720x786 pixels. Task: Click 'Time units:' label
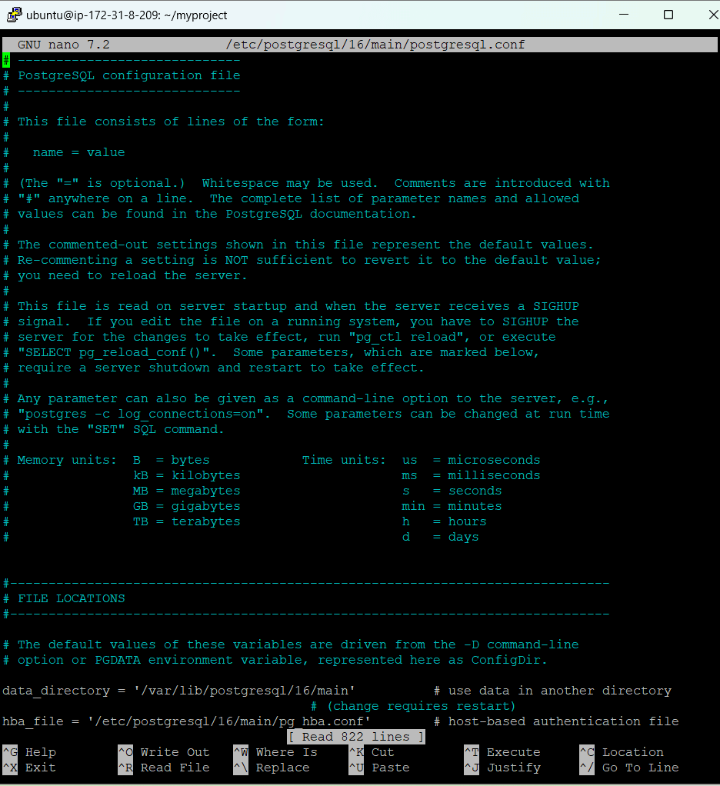coord(344,460)
